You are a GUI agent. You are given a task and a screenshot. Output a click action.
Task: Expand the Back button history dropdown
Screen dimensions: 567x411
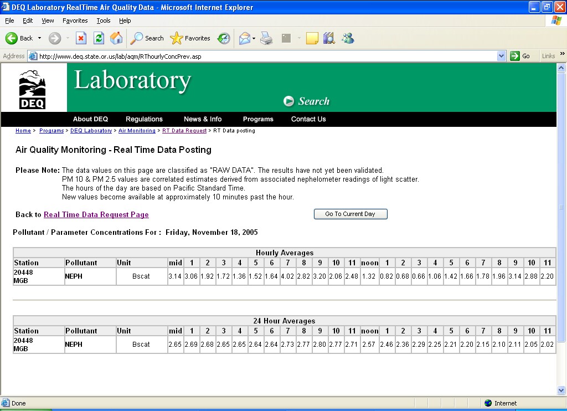coord(39,38)
